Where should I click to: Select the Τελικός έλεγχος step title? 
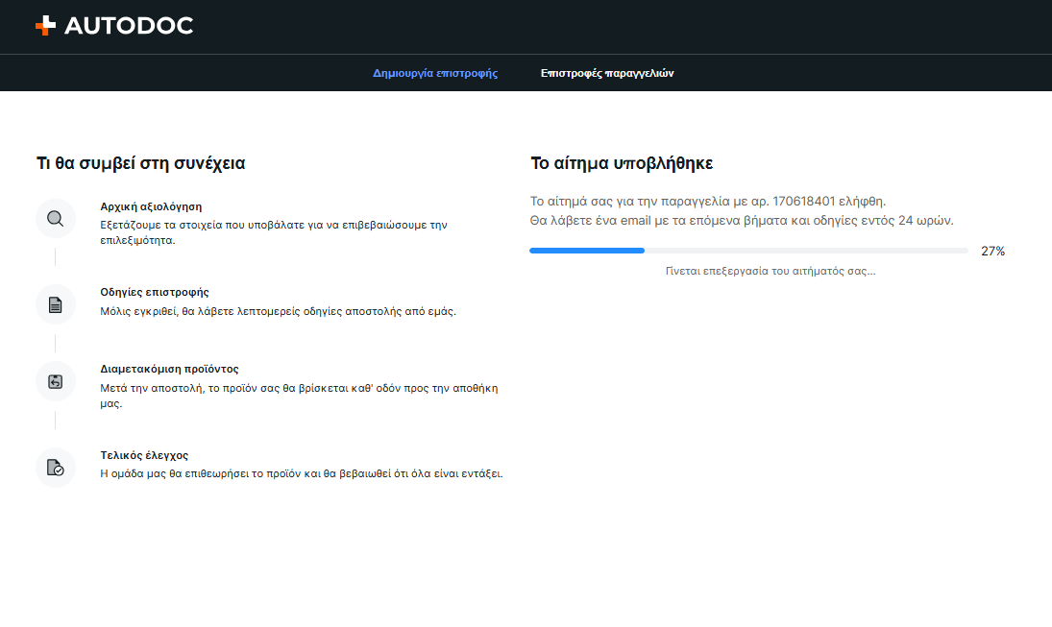click(144, 455)
